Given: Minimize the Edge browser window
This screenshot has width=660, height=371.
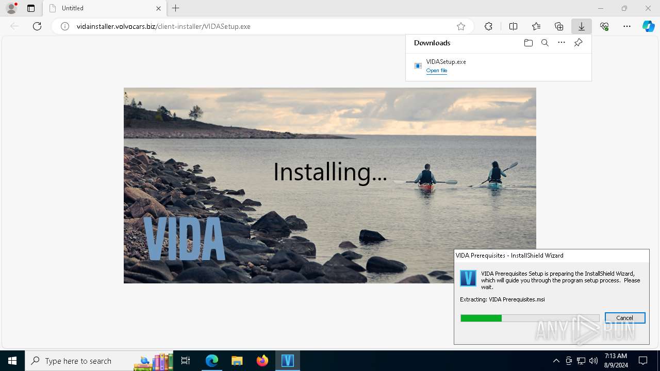Looking at the screenshot, I should [x=601, y=8].
